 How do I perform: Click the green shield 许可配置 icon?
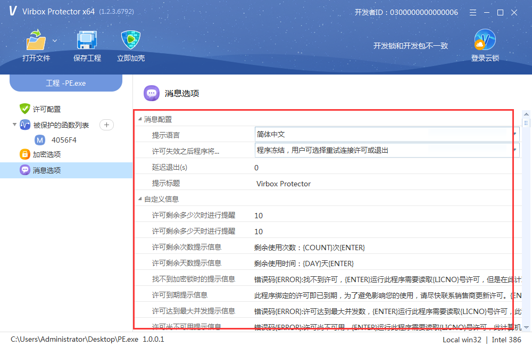(x=25, y=109)
